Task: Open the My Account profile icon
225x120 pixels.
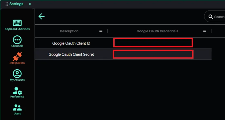Action: click(x=17, y=74)
